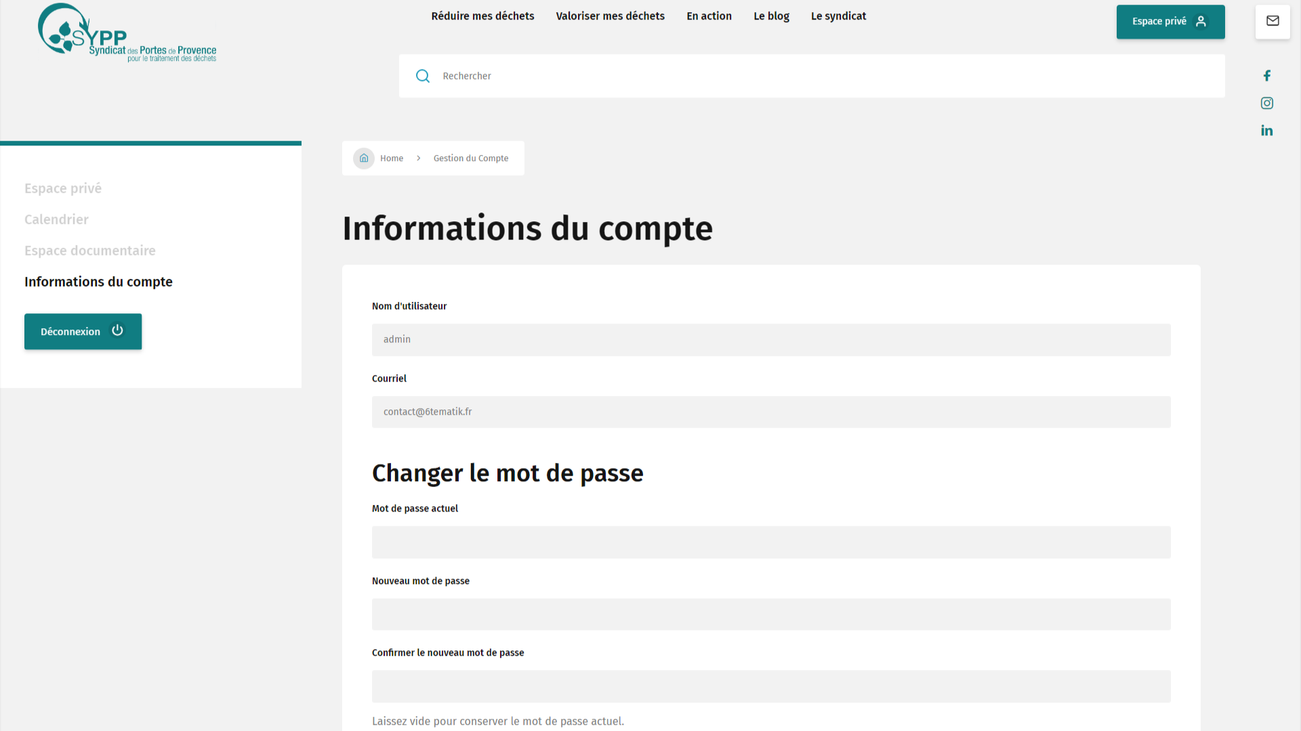Open Espace documentaire in sidebar
This screenshot has height=731, width=1301.
pos(90,250)
